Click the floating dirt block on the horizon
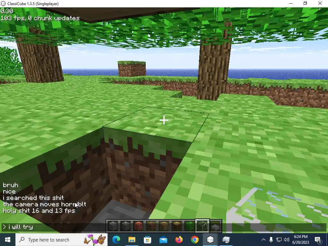This screenshot has width=328, height=246. [132, 69]
